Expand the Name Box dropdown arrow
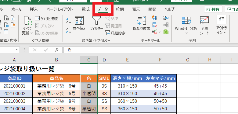Image resolution: width=238 pixels, height=114 pixels. [x=16, y=50]
